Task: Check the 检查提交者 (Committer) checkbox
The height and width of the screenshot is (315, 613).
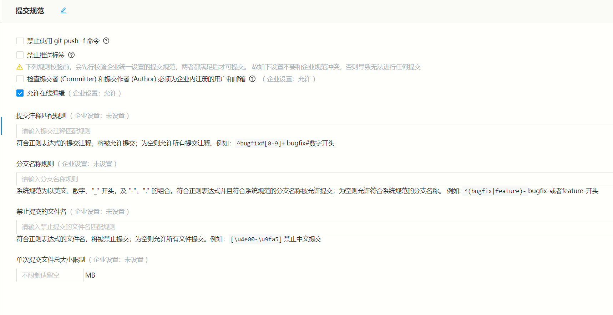Action: pyautogui.click(x=20, y=79)
